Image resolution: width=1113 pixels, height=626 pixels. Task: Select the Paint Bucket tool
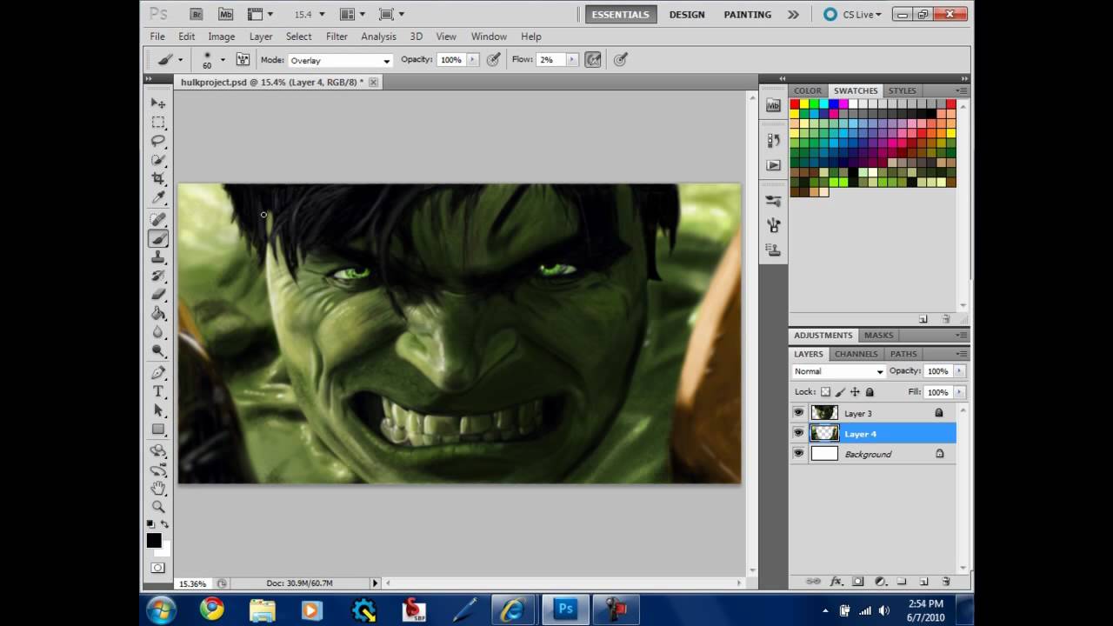158,314
